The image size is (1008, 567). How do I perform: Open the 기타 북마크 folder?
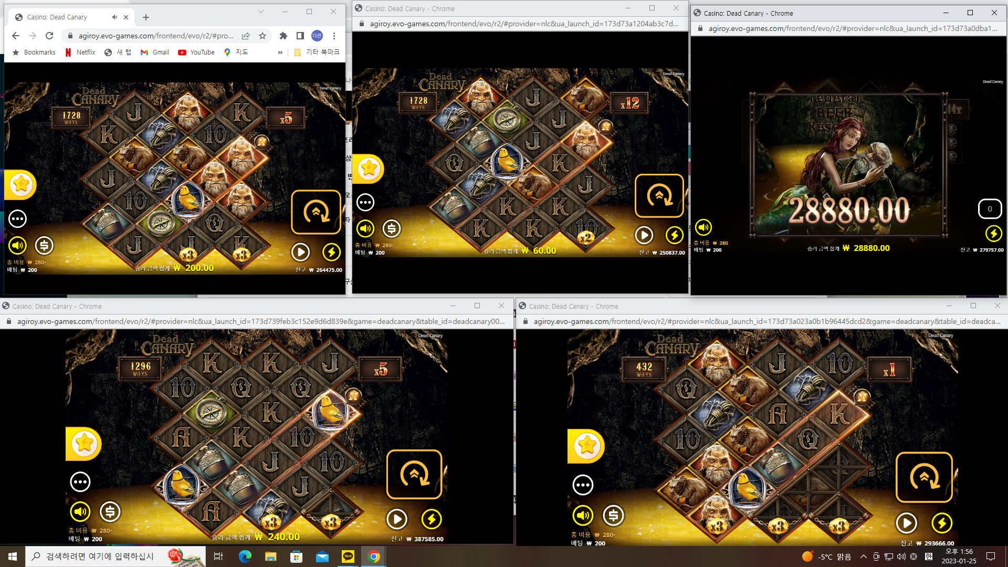[x=317, y=52]
